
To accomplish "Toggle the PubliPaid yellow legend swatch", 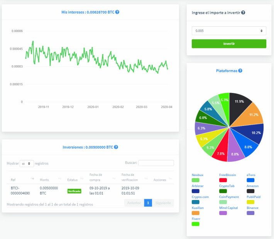I will tap(250, 202).
